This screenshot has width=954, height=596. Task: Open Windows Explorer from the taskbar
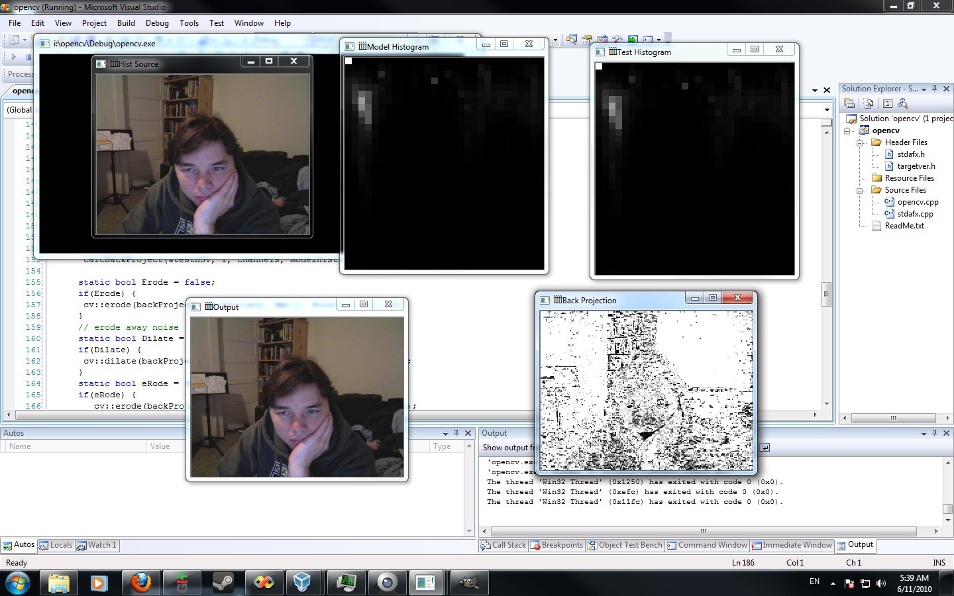58,583
